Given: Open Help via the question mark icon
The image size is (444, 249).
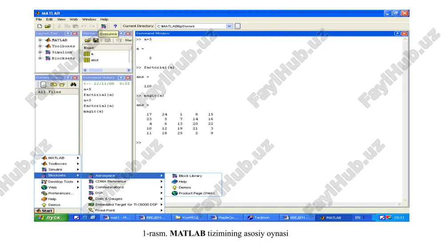Looking at the screenshot, I should click(115, 26).
